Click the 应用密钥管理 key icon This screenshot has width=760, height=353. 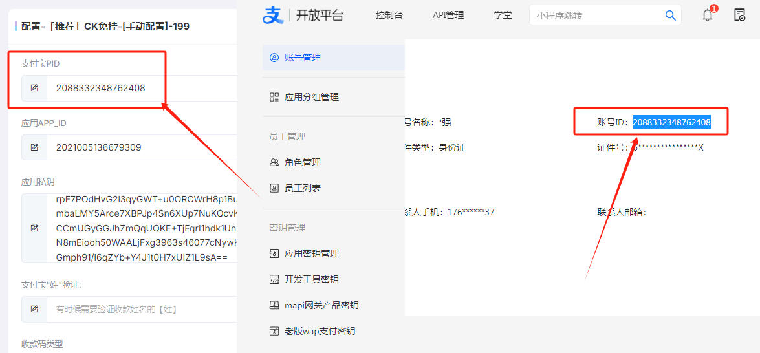coord(274,253)
